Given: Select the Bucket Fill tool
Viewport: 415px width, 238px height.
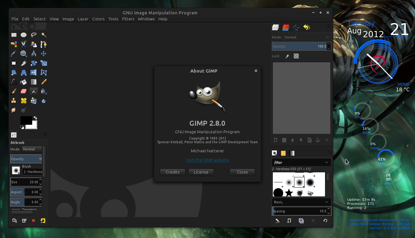Looking at the screenshot, I should (x=24, y=82).
